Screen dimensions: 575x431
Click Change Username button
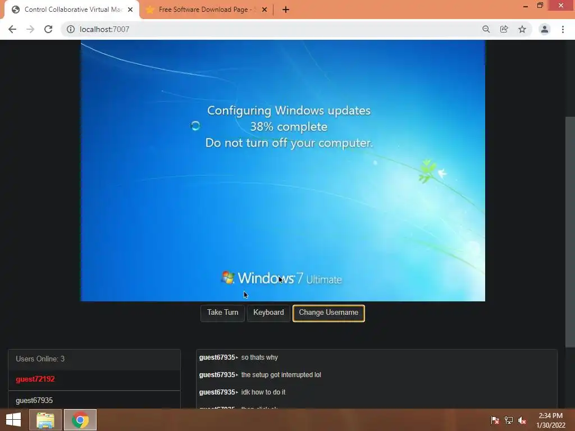pyautogui.click(x=328, y=313)
